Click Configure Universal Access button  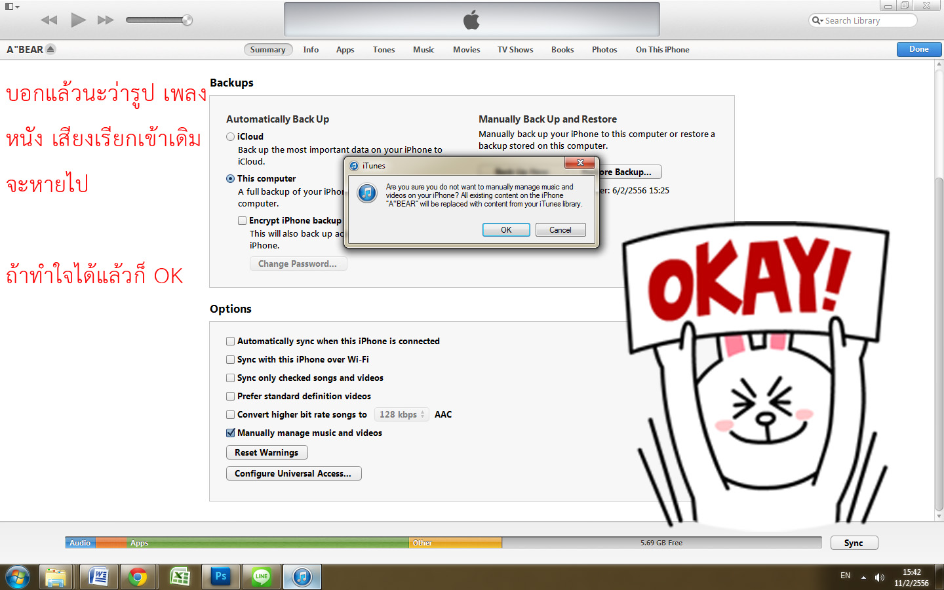294,473
